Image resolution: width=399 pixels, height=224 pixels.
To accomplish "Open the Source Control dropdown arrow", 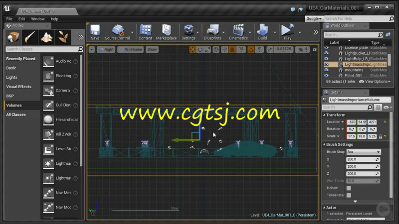I will 132,32.
